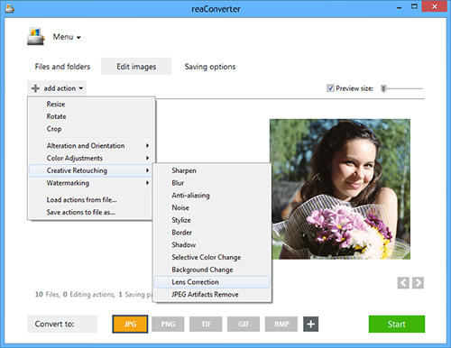Choose Rotate from the action menu

point(91,116)
